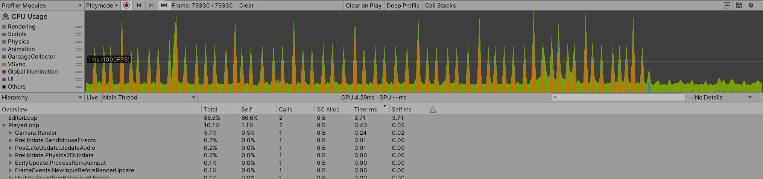The width and height of the screenshot is (763, 179).
Task: Open the Main Thread selector dropdown
Action: click(x=149, y=98)
